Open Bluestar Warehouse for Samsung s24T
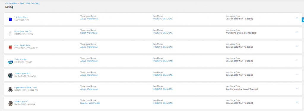 tap(90, 103)
